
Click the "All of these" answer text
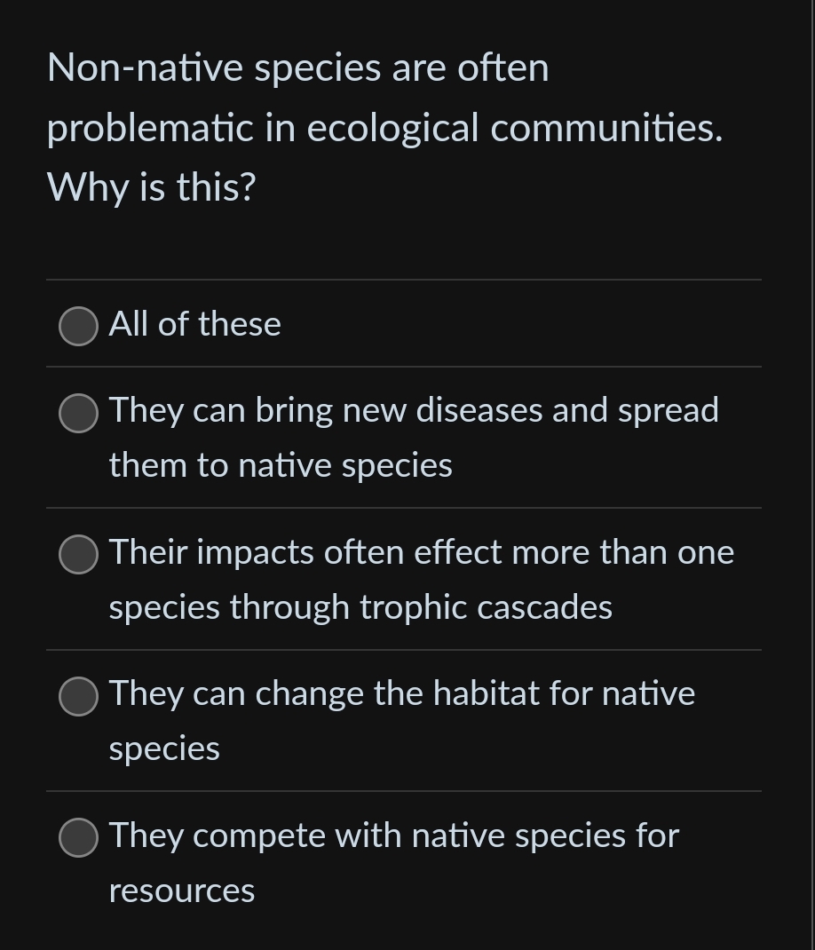click(x=194, y=324)
